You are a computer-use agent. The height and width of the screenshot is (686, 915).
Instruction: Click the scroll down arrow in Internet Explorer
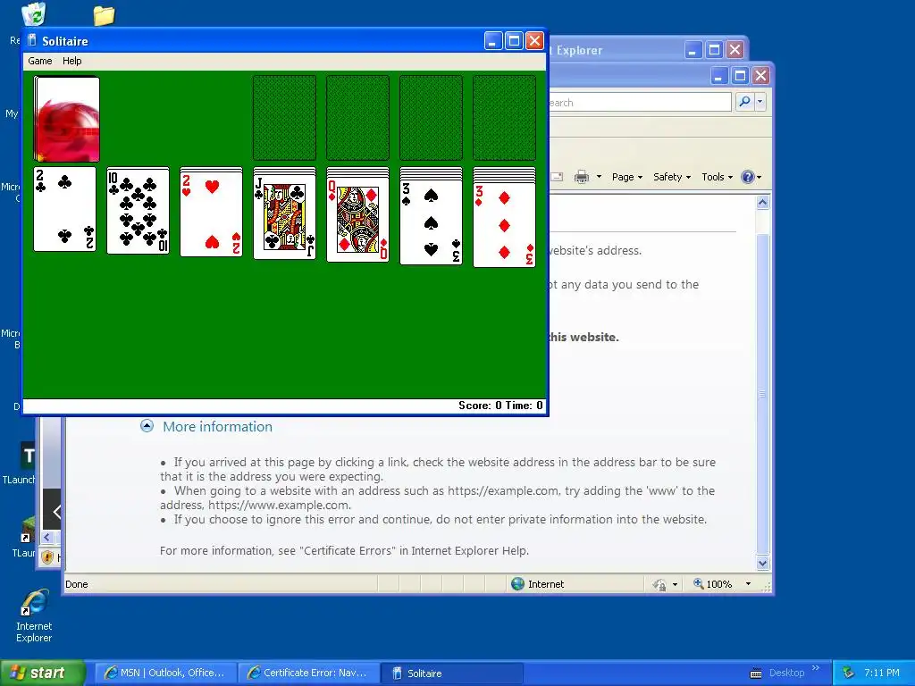(x=763, y=564)
